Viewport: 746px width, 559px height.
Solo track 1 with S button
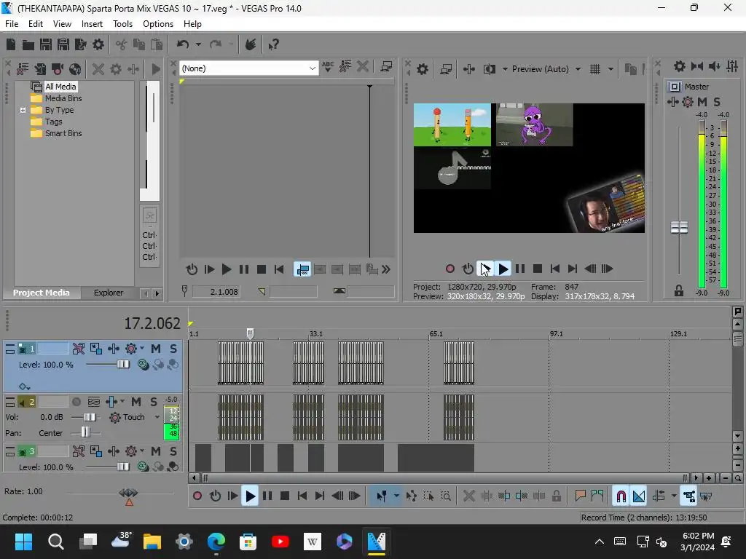(173, 349)
